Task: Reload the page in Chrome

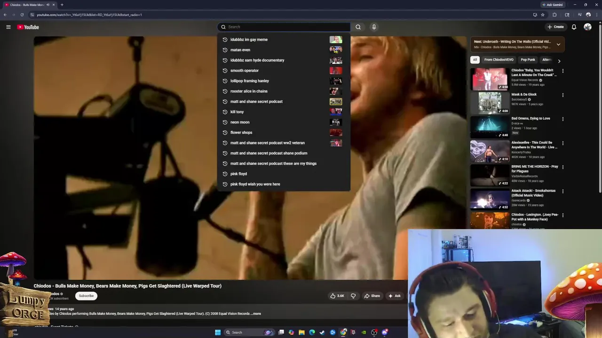Action: click(22, 15)
